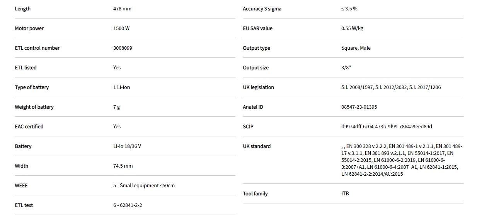Select the Length value 478 mm
The width and height of the screenshot is (482, 215).
point(122,9)
